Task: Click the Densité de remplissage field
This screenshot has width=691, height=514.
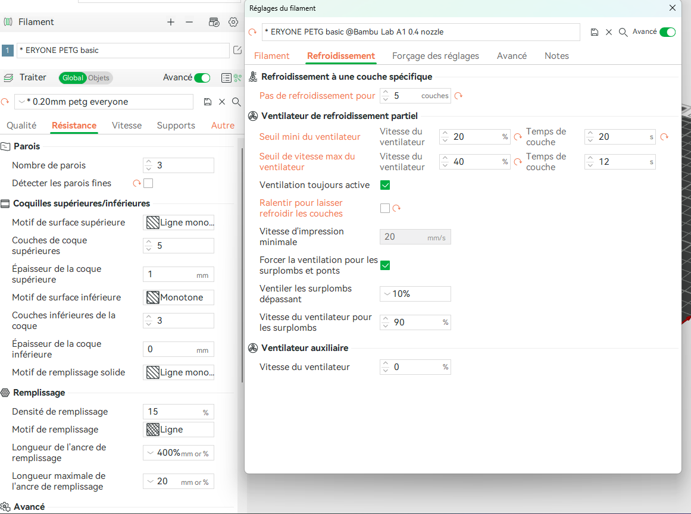Action: 179,412
